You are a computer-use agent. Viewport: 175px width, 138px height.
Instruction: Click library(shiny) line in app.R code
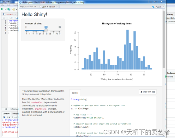tap(79, 99)
